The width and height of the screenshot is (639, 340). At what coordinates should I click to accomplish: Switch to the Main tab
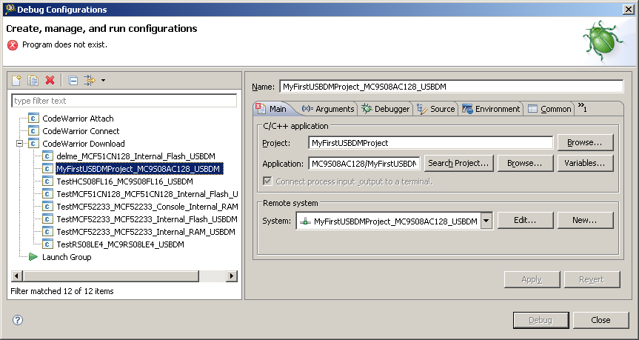[273, 109]
